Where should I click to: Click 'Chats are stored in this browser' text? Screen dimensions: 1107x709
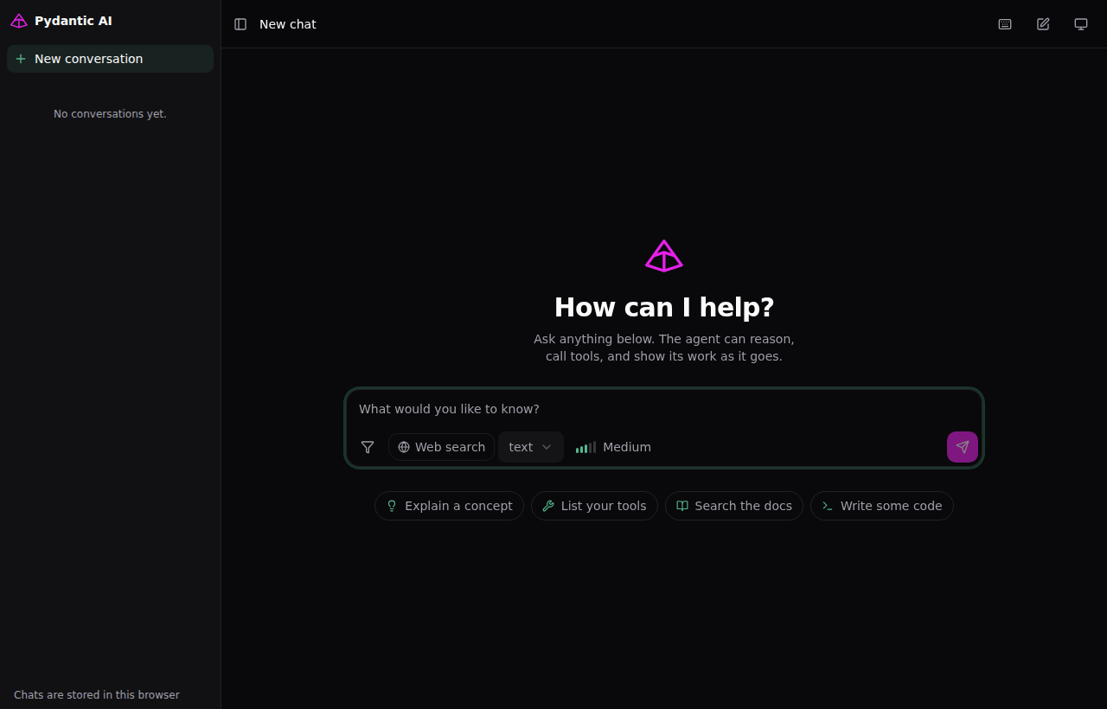[x=97, y=695]
